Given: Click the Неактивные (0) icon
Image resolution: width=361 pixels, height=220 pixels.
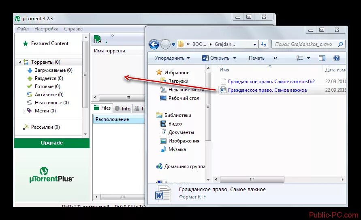Looking at the screenshot, I should coord(30,103).
